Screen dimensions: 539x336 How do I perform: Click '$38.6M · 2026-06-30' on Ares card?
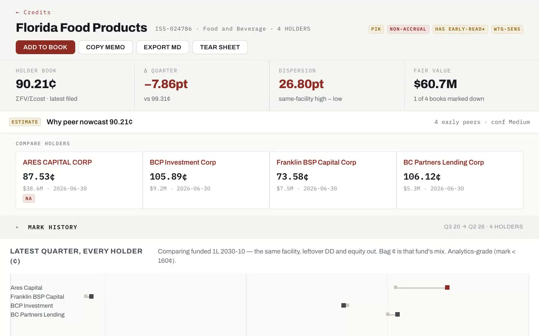coord(55,189)
